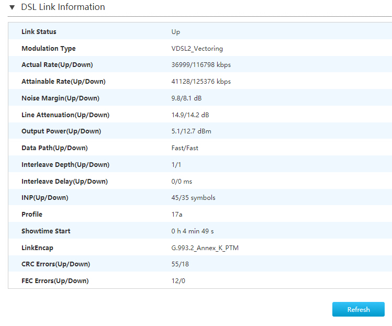Viewport: 392px width, 326px height.
Task: Select the Showtime Start label
Action: pyautogui.click(x=46, y=231)
